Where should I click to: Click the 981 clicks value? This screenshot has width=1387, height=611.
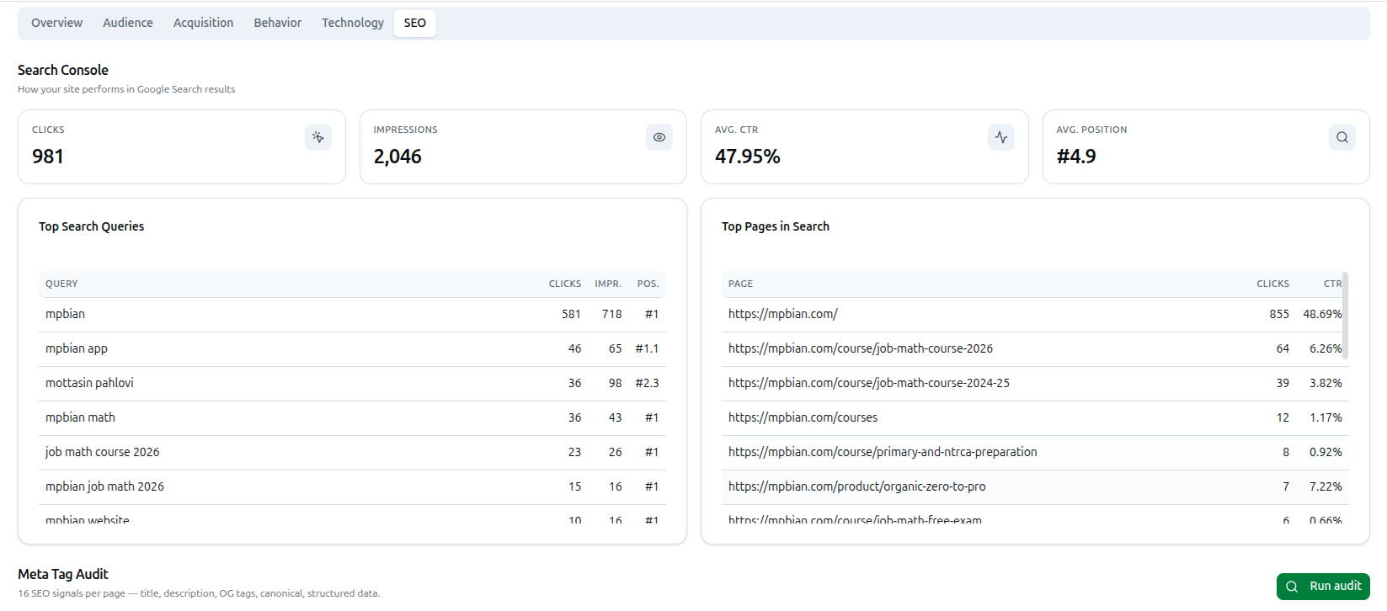point(48,157)
